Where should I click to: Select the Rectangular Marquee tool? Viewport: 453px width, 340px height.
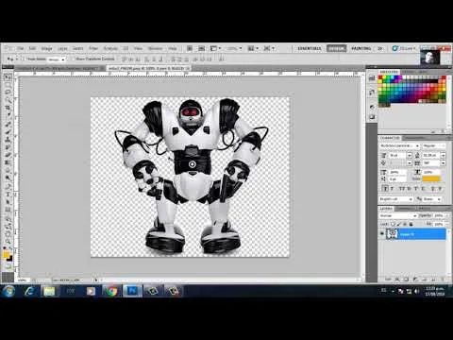[x=8, y=85]
